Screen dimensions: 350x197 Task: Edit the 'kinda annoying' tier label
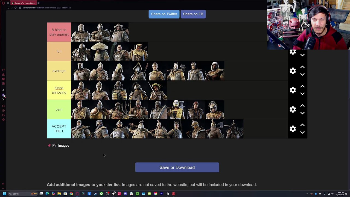(x=59, y=90)
